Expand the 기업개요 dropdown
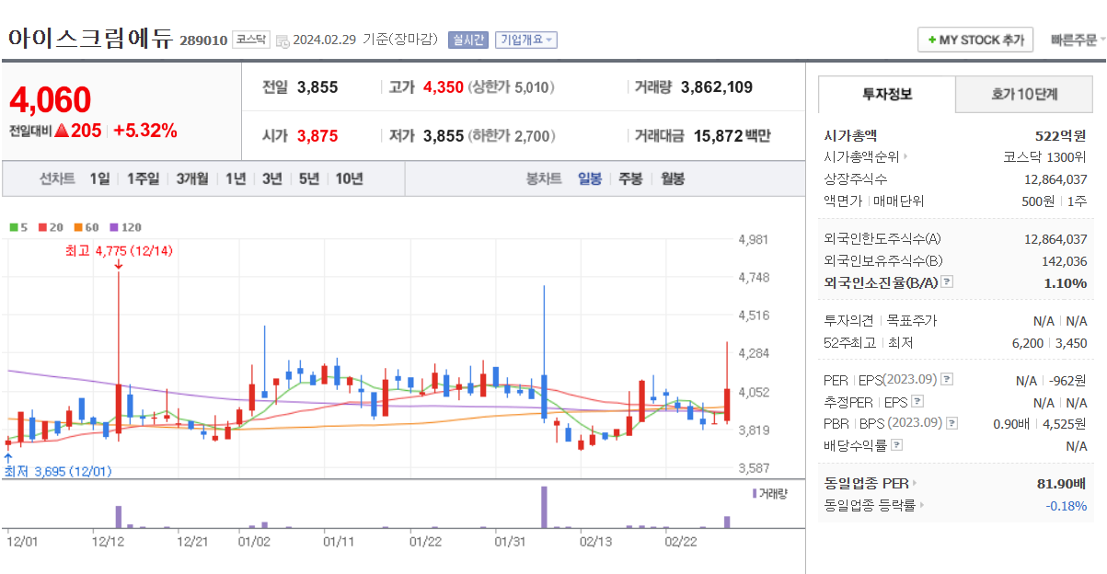 (525, 40)
